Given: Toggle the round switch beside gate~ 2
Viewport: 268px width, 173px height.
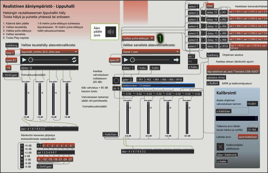Looking at the screenshot, I should click(x=116, y=80).
